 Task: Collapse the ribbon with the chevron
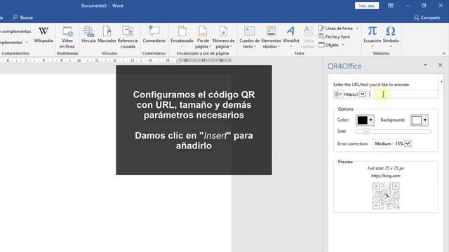point(443,53)
